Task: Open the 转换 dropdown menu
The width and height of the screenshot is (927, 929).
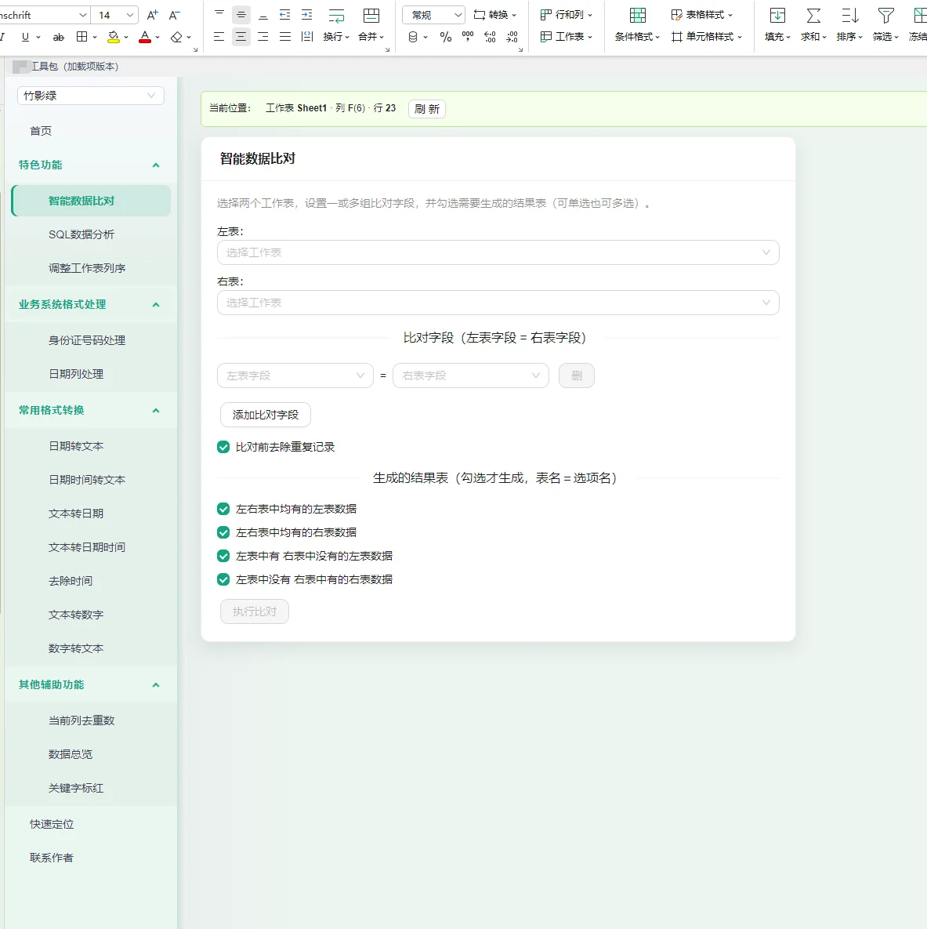Action: [495, 15]
